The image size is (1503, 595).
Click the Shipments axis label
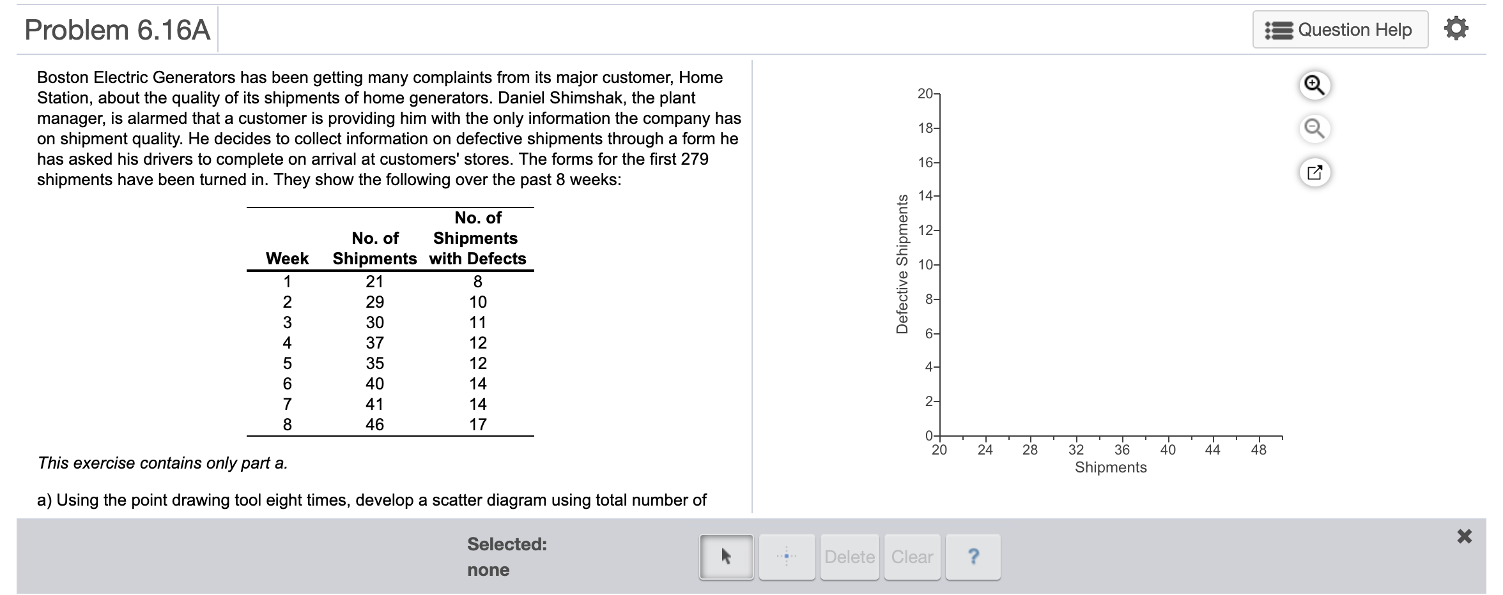click(1111, 467)
